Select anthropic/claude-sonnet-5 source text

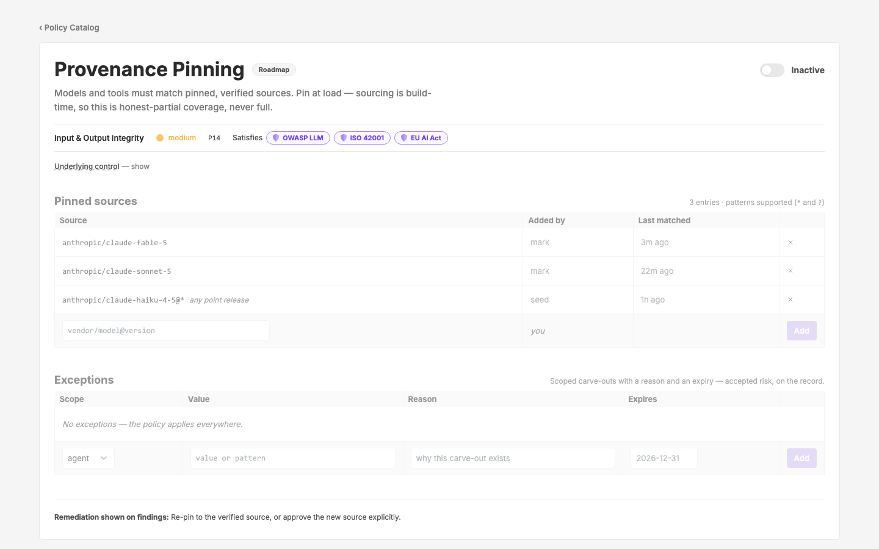(117, 271)
